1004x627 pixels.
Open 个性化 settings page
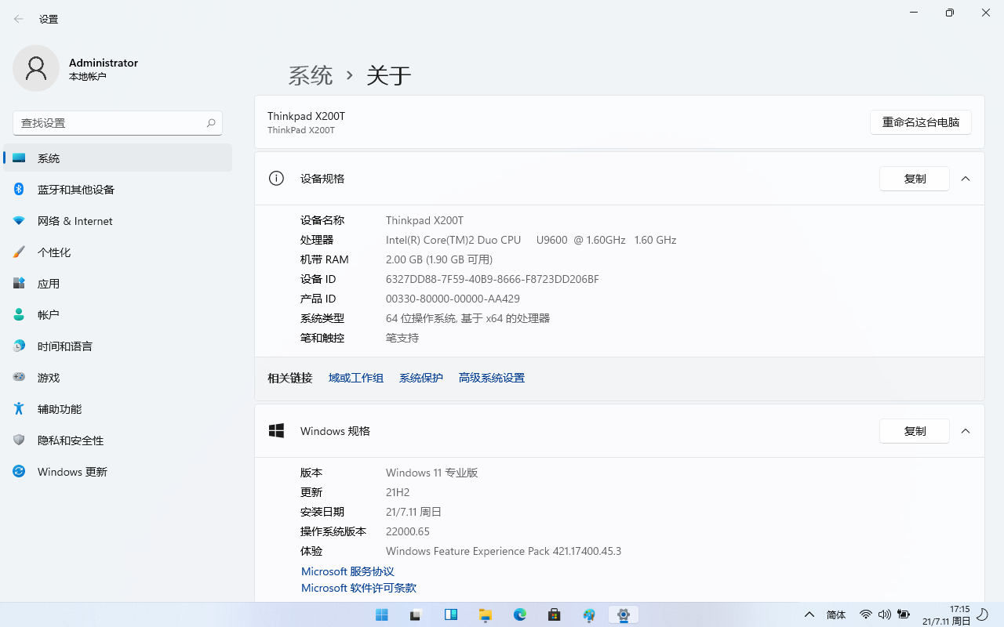pos(118,252)
